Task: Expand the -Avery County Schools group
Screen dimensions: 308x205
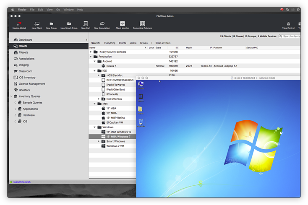Action: click(x=91, y=52)
